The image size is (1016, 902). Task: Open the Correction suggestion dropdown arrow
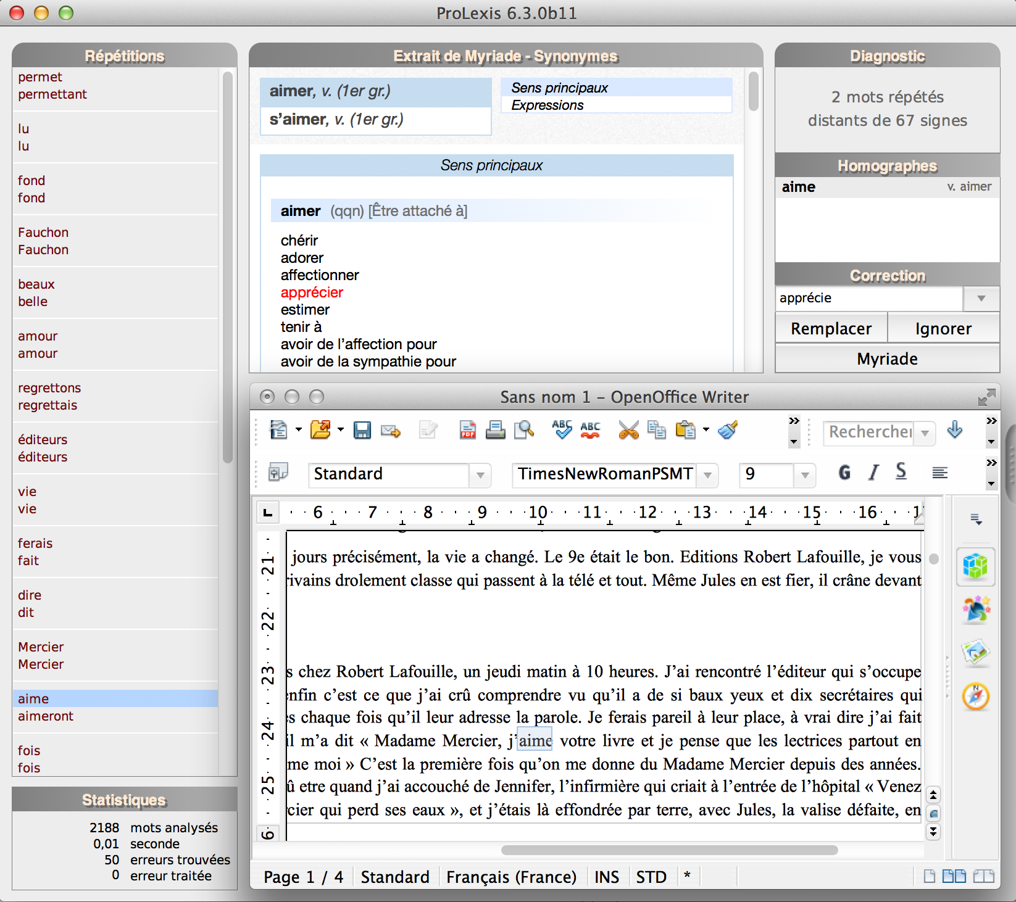981,299
